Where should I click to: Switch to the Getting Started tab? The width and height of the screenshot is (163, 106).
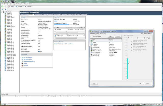(24, 14)
